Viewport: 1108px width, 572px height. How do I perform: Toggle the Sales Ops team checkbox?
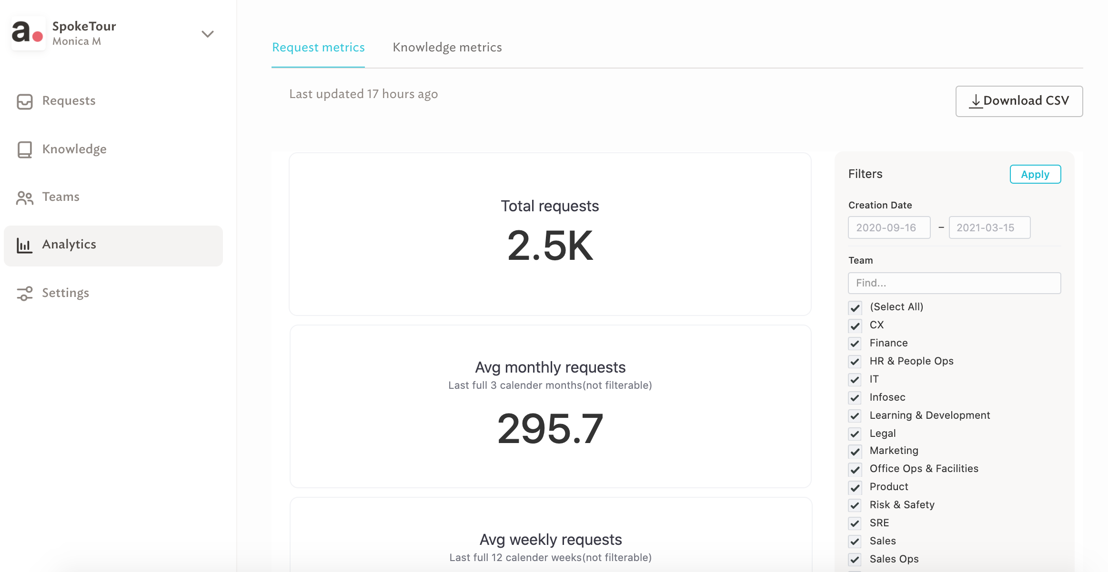855,560
